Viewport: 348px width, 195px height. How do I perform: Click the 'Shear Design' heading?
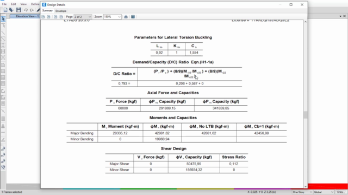coord(173,148)
